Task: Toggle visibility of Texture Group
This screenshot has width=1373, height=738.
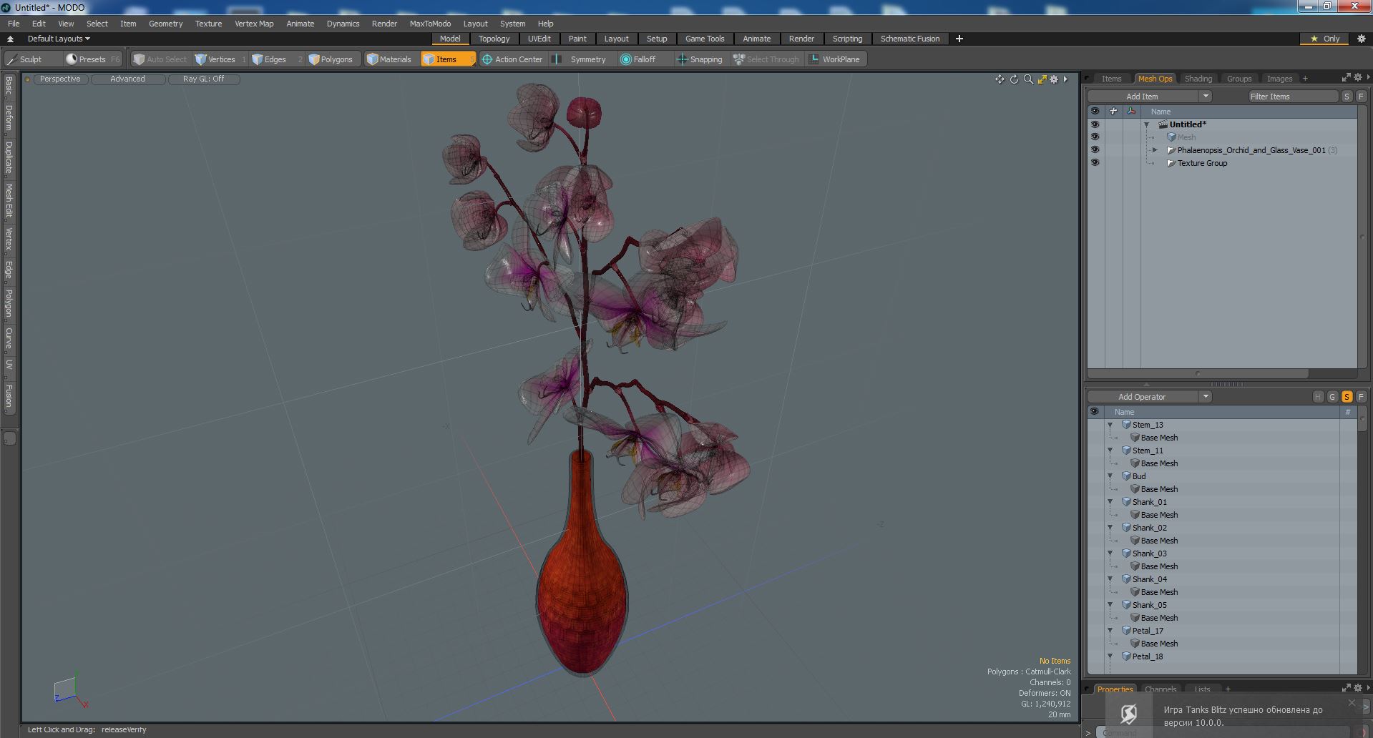Action: (1095, 163)
